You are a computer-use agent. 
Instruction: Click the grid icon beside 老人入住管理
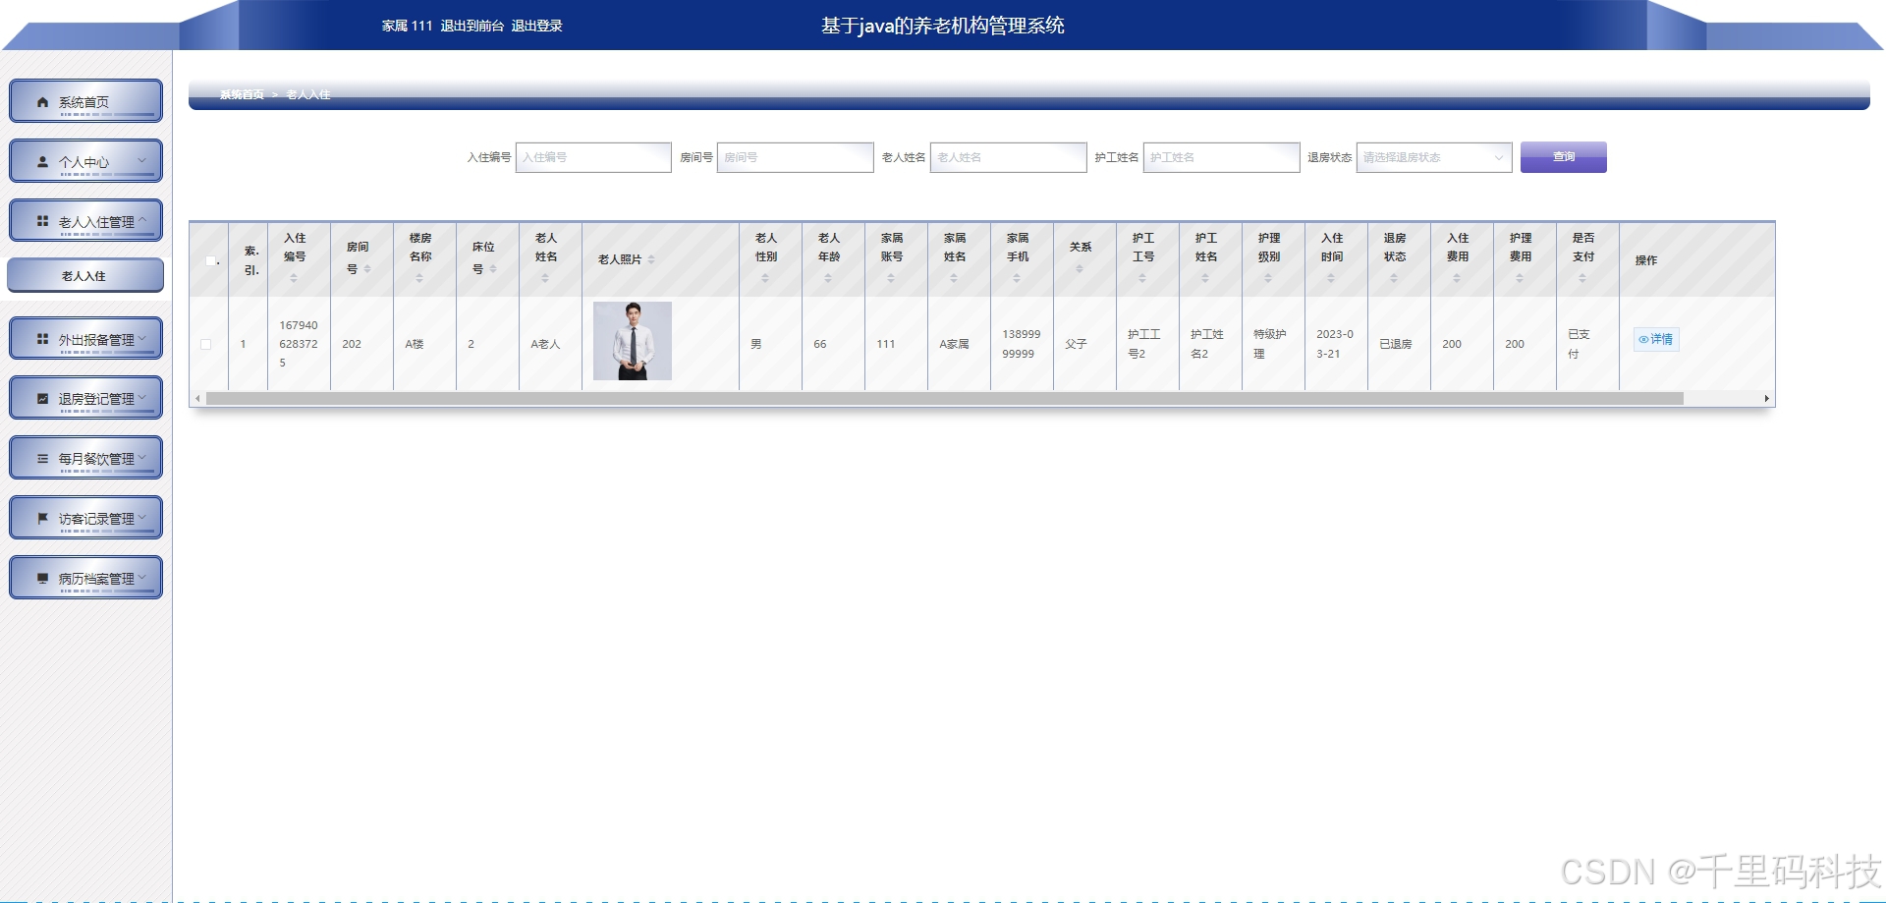(x=42, y=221)
